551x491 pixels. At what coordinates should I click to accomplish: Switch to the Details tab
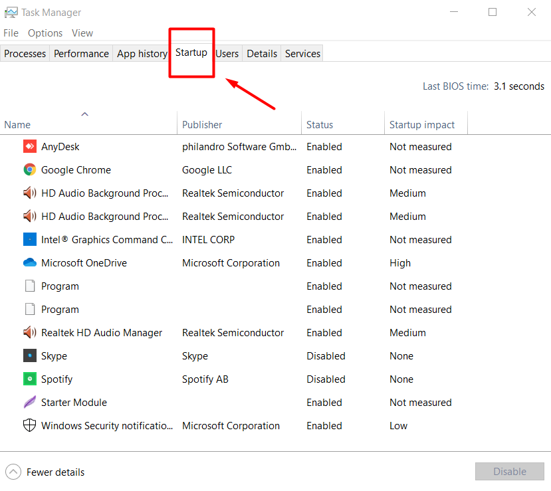262,53
